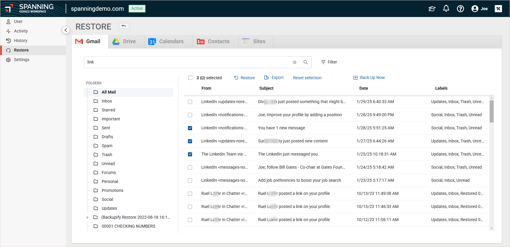Click the From column header
510x247 pixels.
point(206,88)
